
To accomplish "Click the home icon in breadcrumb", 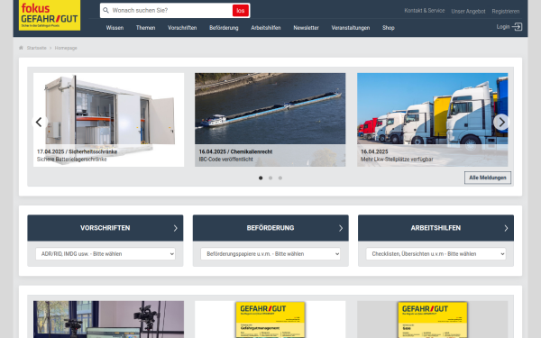I will tap(21, 48).
